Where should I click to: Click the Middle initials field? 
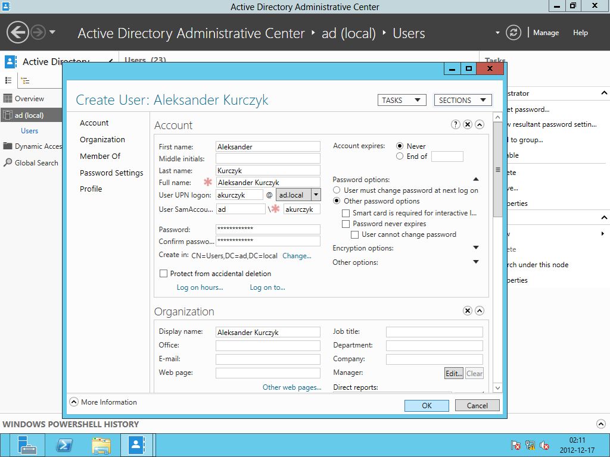click(267, 158)
